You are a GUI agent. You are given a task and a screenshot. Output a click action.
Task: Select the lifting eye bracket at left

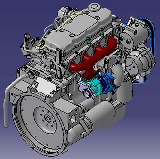tap(28, 41)
